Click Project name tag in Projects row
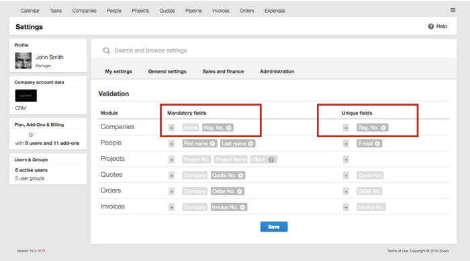The width and height of the screenshot is (470, 261). [x=230, y=159]
